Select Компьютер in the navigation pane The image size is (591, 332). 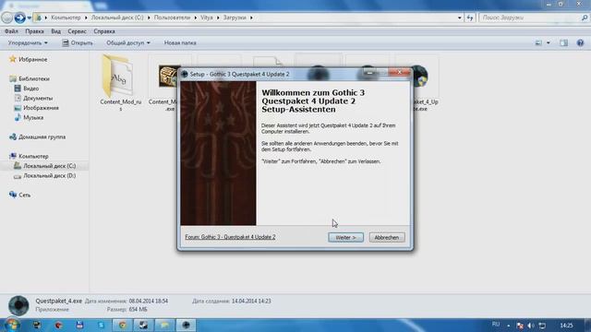pos(33,156)
